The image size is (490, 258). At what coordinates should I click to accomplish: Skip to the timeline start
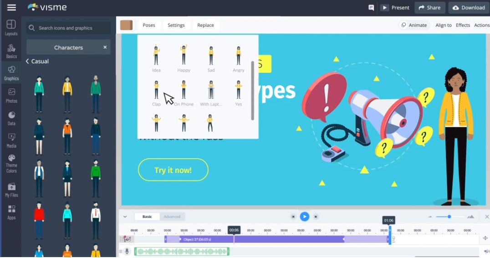(293, 217)
